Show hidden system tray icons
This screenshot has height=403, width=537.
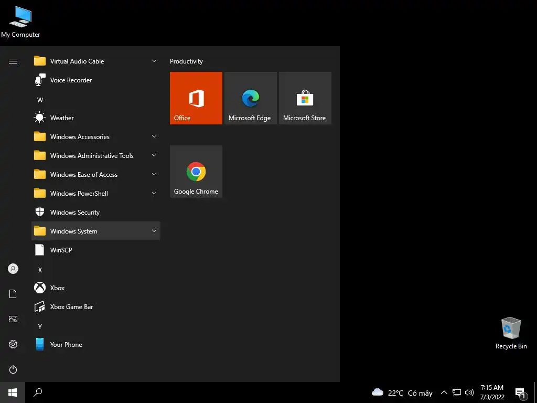(x=444, y=393)
